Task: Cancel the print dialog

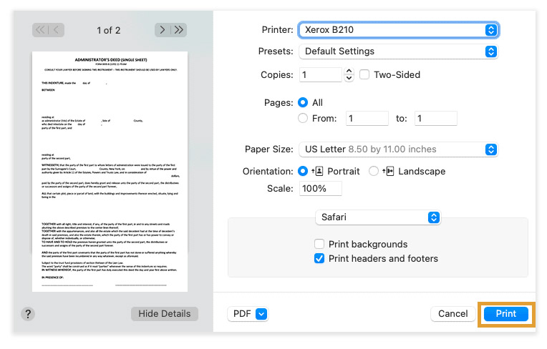Action: (452, 314)
